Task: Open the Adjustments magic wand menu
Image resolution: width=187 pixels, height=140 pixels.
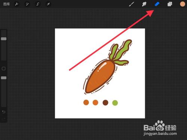Action: 27,4
